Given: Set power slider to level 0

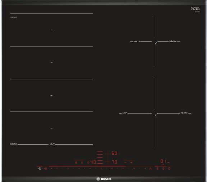Looking at the screenshot, I should [x=51, y=169].
